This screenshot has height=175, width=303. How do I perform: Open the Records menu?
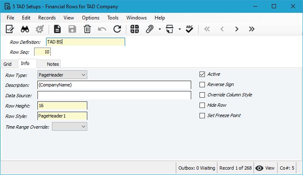[x=47, y=18]
